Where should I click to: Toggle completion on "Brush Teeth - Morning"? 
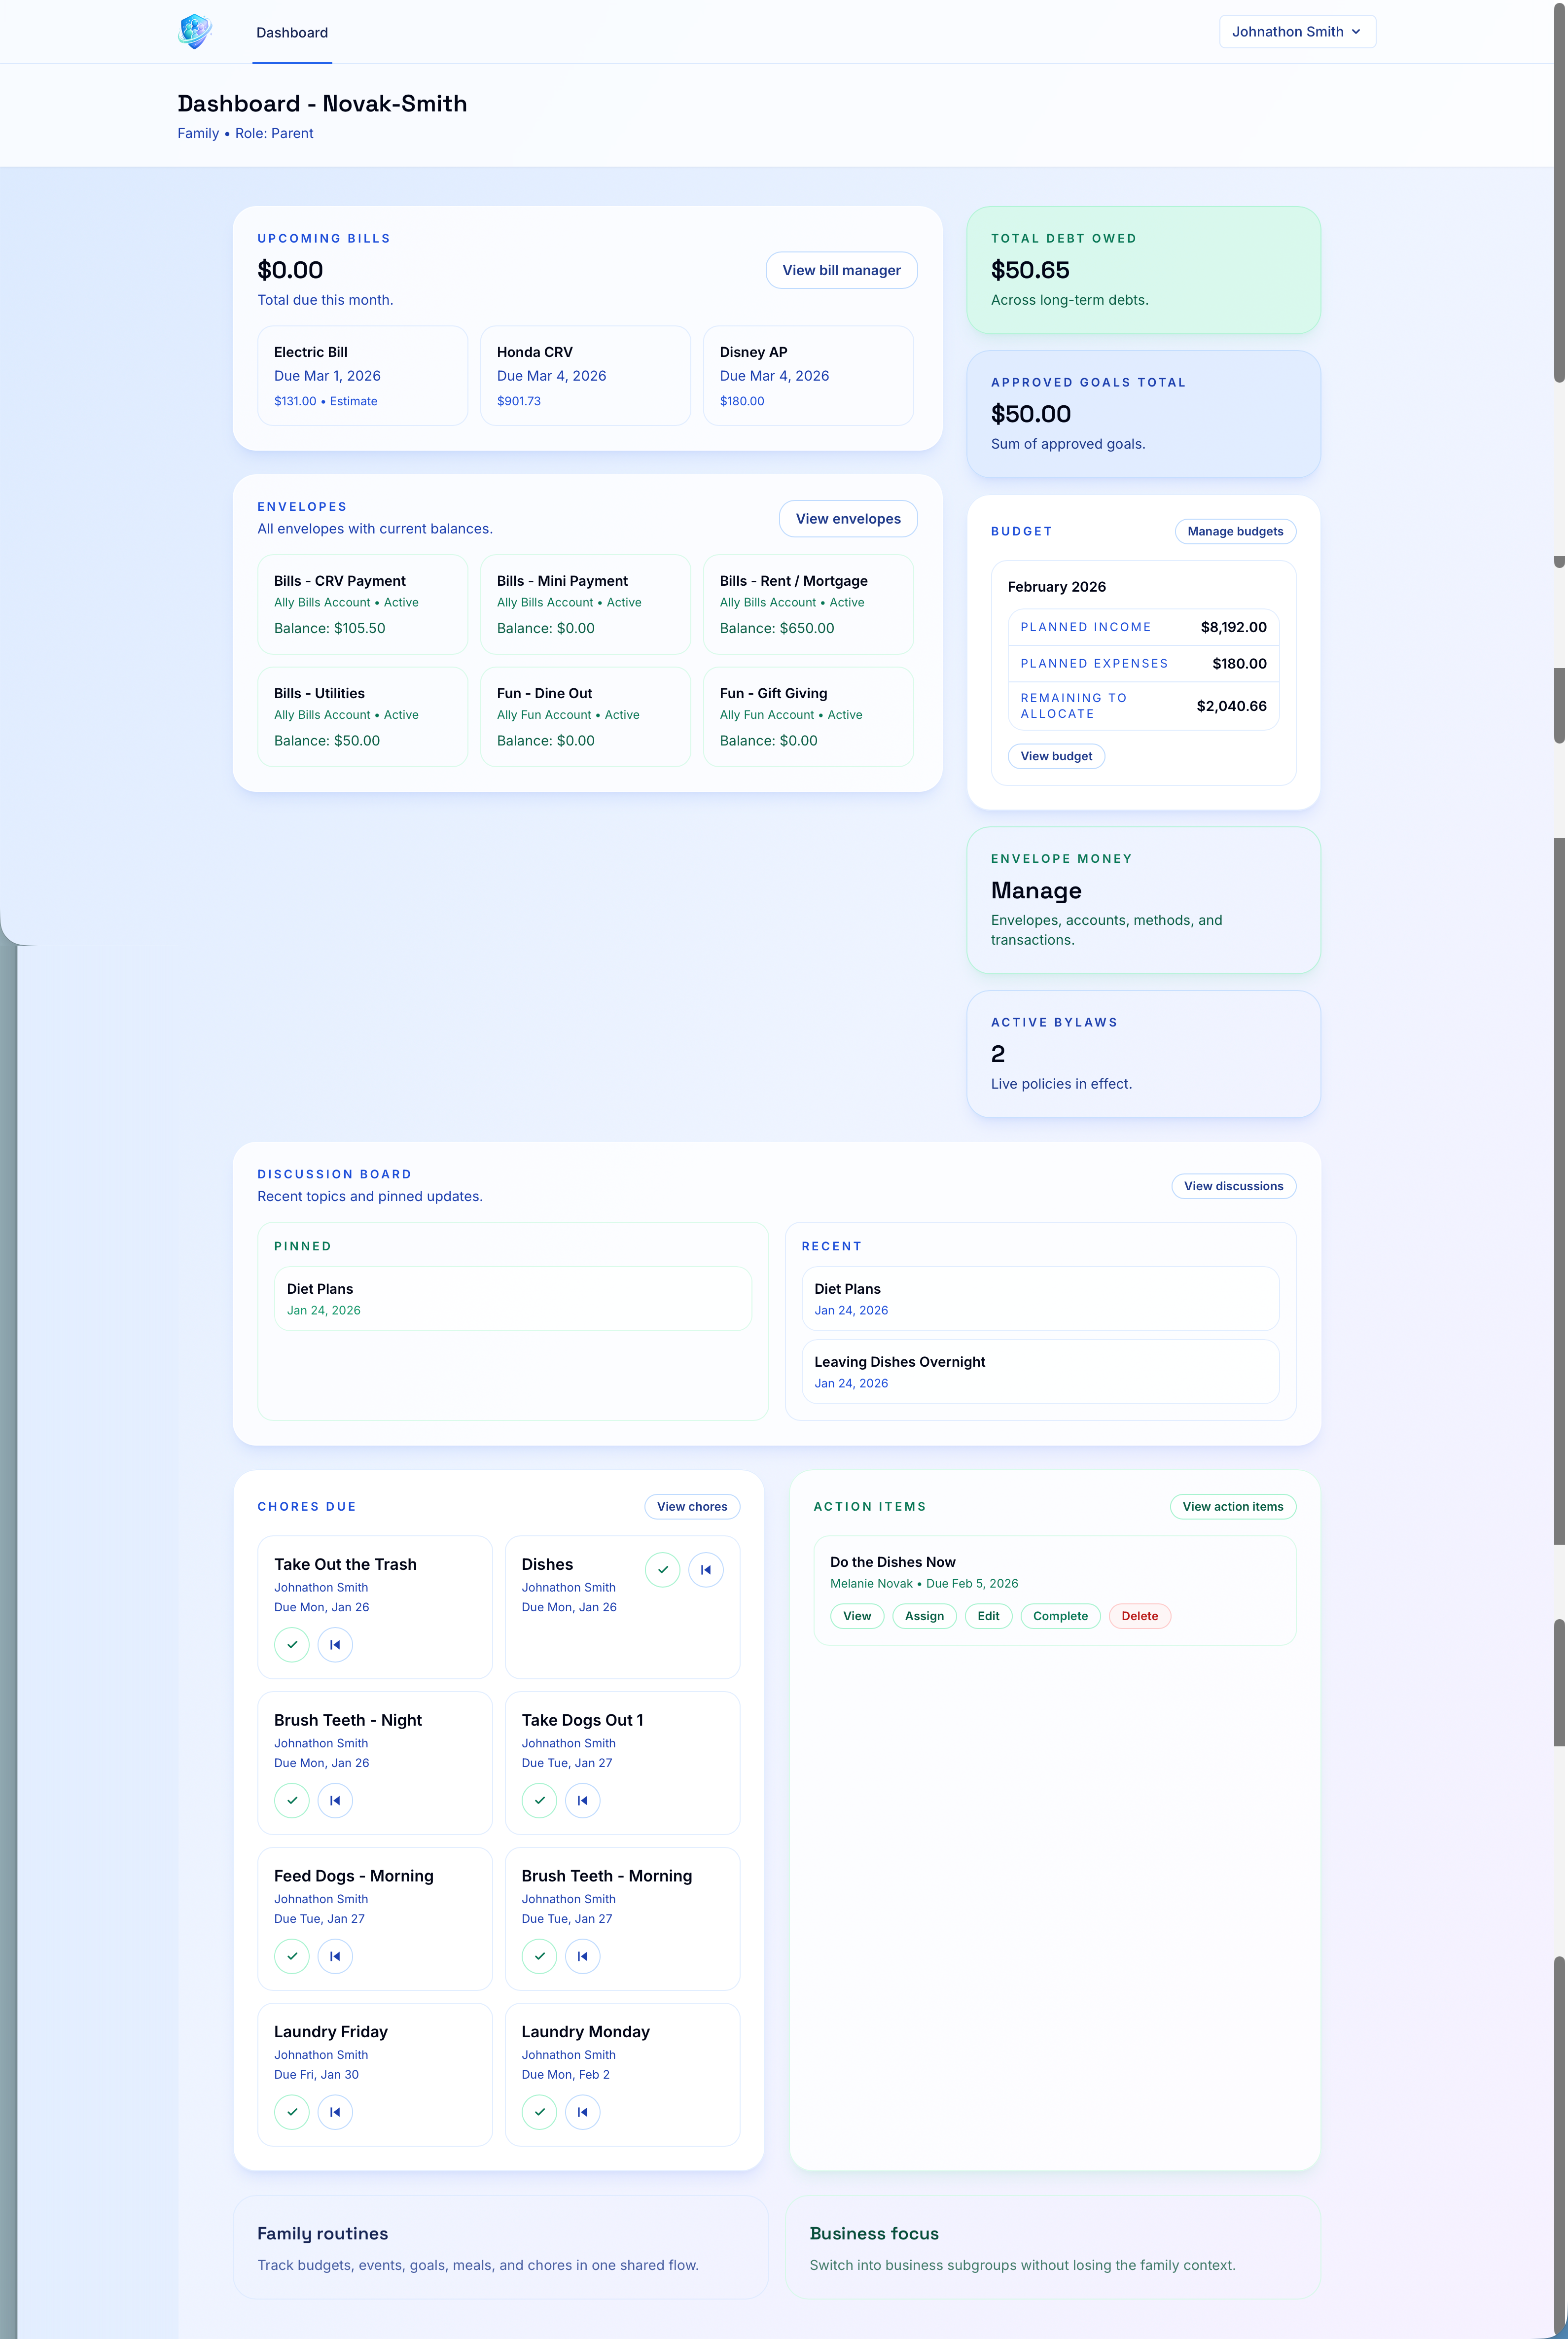pyautogui.click(x=539, y=1956)
